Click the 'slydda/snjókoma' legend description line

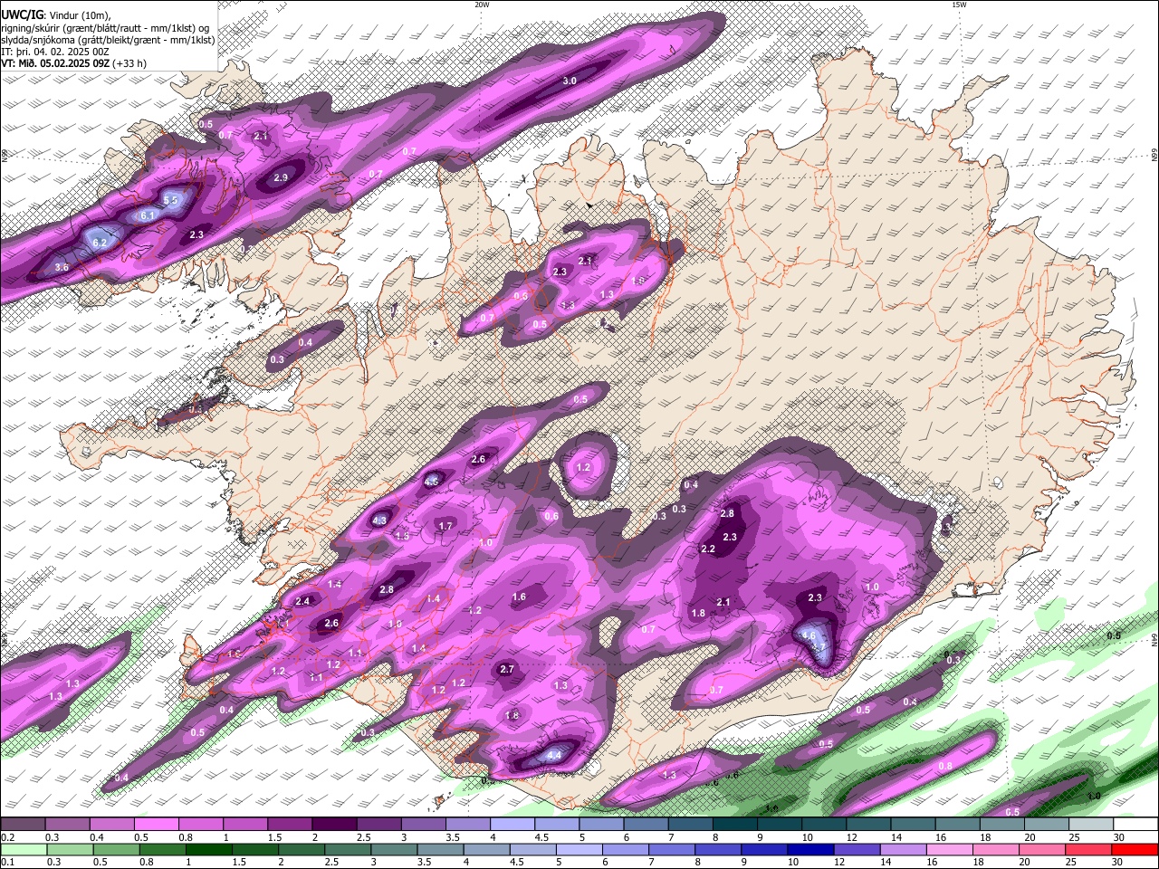click(x=108, y=39)
